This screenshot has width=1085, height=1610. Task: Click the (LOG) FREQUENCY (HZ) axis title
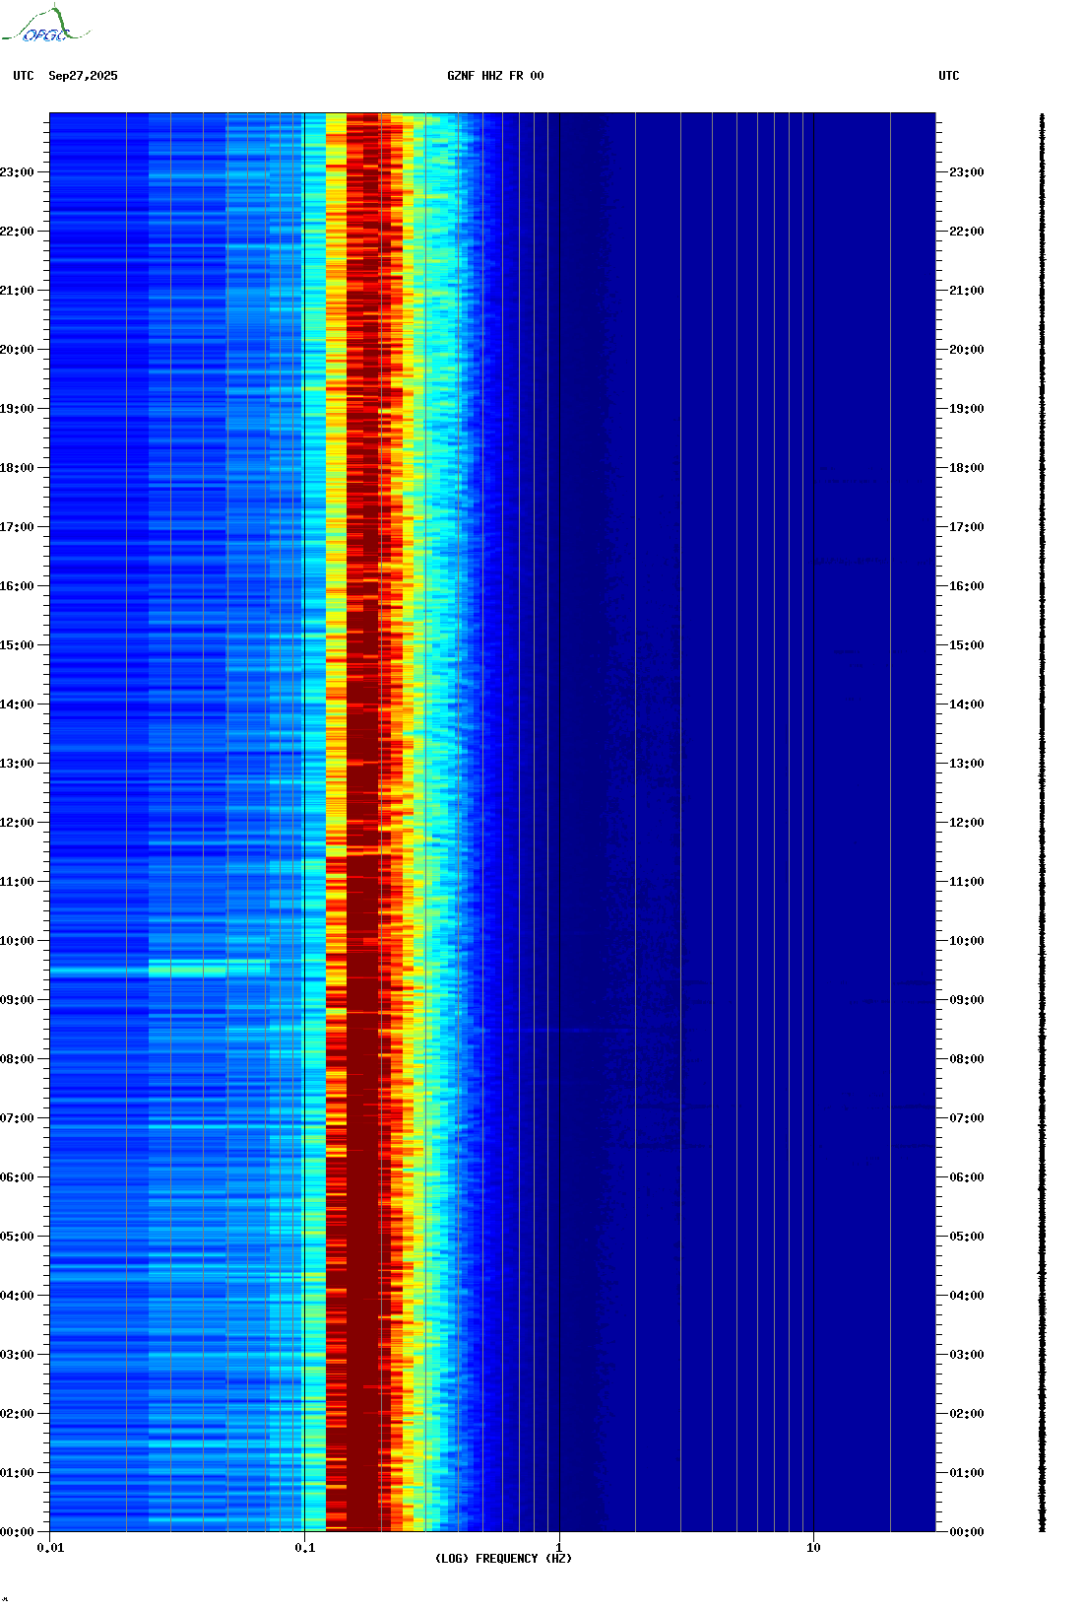(x=503, y=1559)
